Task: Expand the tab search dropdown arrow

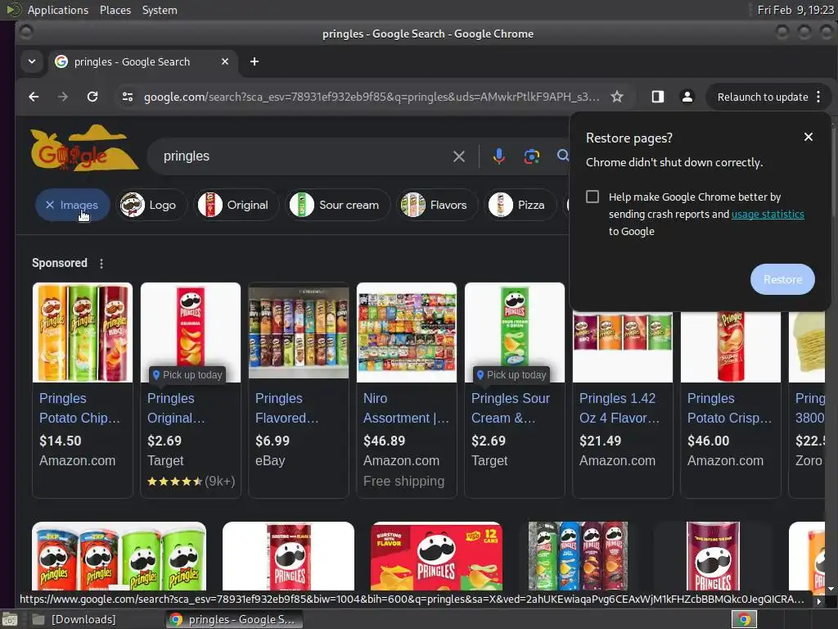Action: 32,61
